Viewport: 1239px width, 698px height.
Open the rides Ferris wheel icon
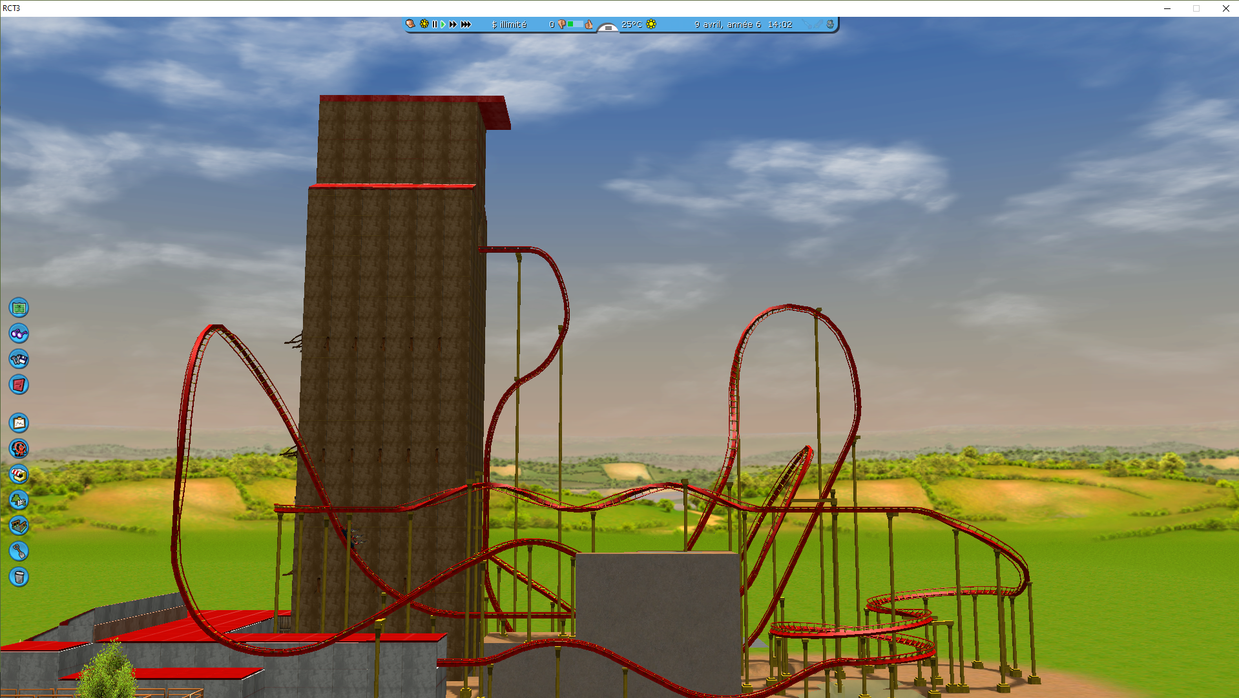point(19,449)
